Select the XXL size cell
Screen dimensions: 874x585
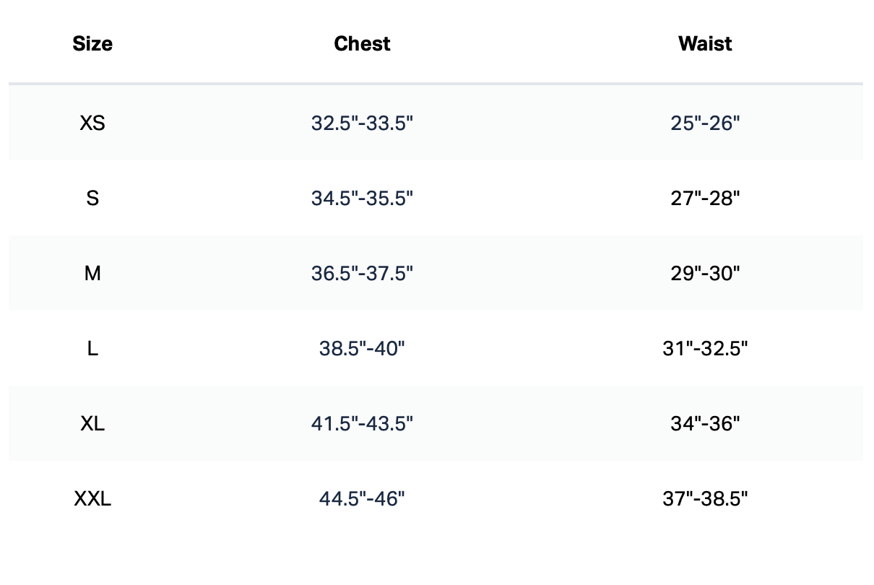(x=92, y=499)
